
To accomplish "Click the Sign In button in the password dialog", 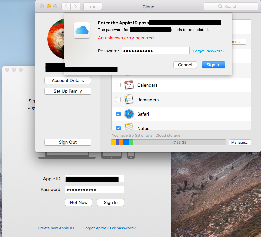I will click(x=213, y=65).
